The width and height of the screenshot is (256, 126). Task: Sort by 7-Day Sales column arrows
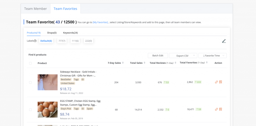123,63
